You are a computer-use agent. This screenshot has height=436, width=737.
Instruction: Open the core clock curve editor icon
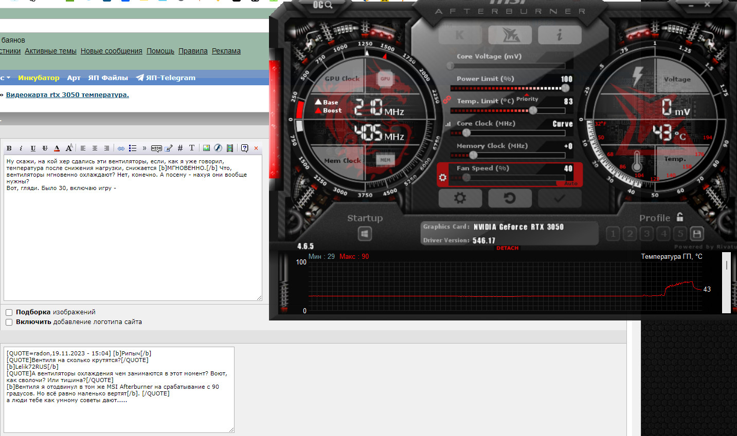point(448,124)
